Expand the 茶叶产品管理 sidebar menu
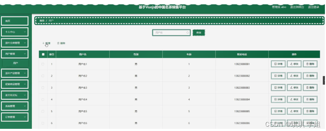The height and width of the screenshot is (131, 326). click(15, 73)
